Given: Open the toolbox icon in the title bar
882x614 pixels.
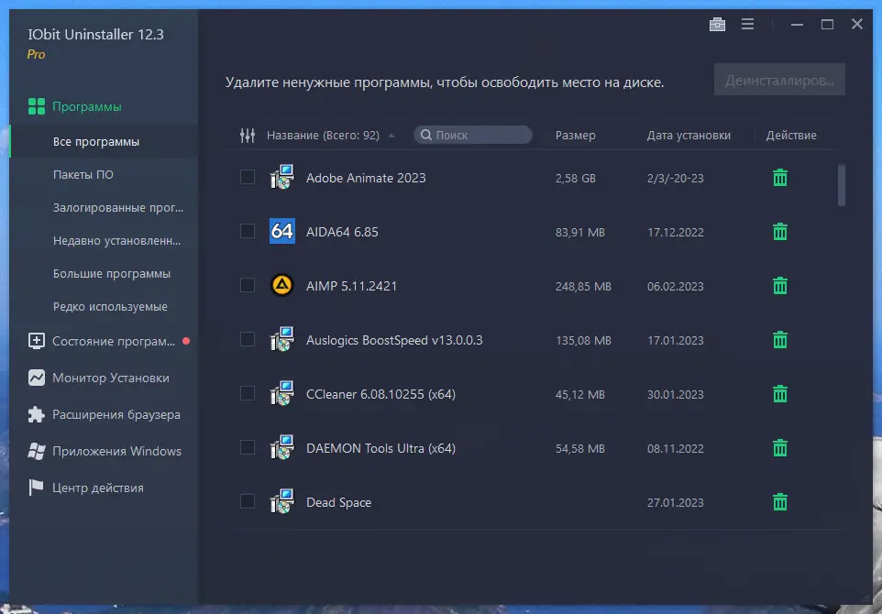Looking at the screenshot, I should pos(717,24).
